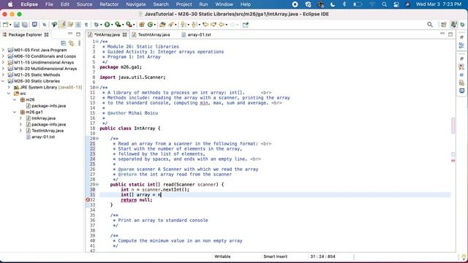This screenshot has width=468, height=263.
Task: Click the Next Annotation icon
Action: [184, 25]
